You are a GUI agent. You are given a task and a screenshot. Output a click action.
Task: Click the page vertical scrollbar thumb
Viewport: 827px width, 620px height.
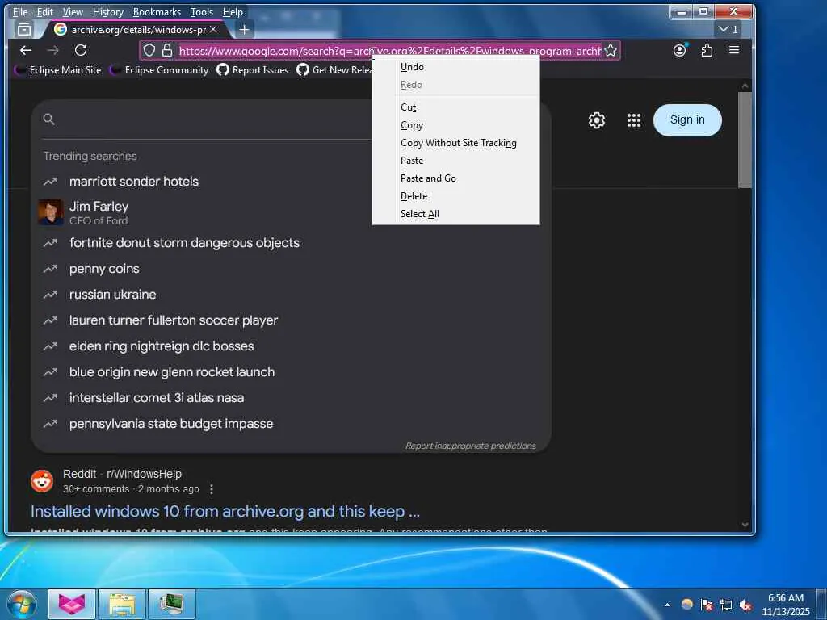[x=745, y=140]
